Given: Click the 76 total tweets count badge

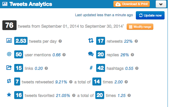Looking at the screenshot, I should 9,25.
